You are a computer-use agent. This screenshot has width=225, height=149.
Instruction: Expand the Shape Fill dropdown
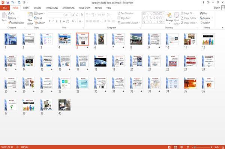pyautogui.click(x=187, y=13)
